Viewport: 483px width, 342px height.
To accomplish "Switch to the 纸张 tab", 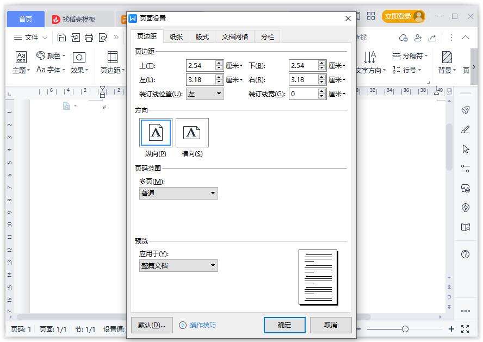I will (x=176, y=37).
